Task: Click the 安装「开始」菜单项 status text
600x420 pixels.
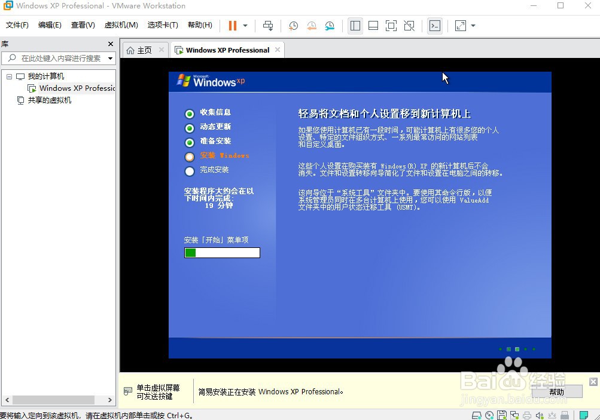Action: 216,240
